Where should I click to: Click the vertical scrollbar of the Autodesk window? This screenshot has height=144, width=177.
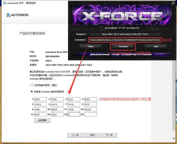click(174, 96)
